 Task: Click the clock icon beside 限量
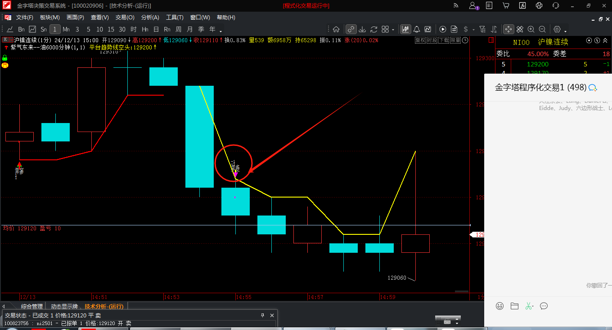coord(465,40)
